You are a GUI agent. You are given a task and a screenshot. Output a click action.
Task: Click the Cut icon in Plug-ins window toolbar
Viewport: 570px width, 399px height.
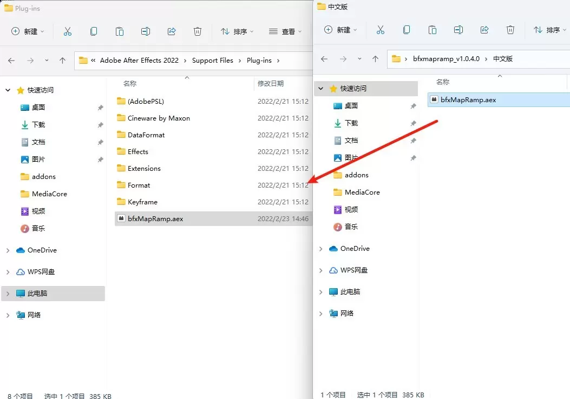click(x=68, y=31)
